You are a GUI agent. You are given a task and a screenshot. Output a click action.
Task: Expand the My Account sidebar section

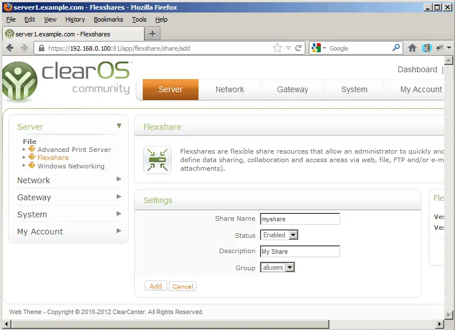(x=119, y=231)
